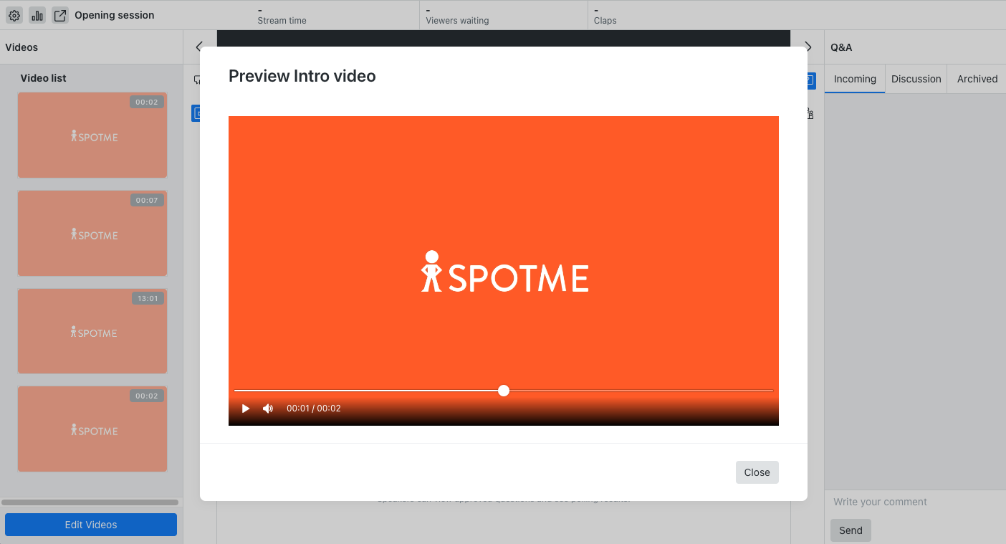Collapse Q&A panel with right chevron
Viewport: 1006px width, 544px height.
(x=808, y=47)
